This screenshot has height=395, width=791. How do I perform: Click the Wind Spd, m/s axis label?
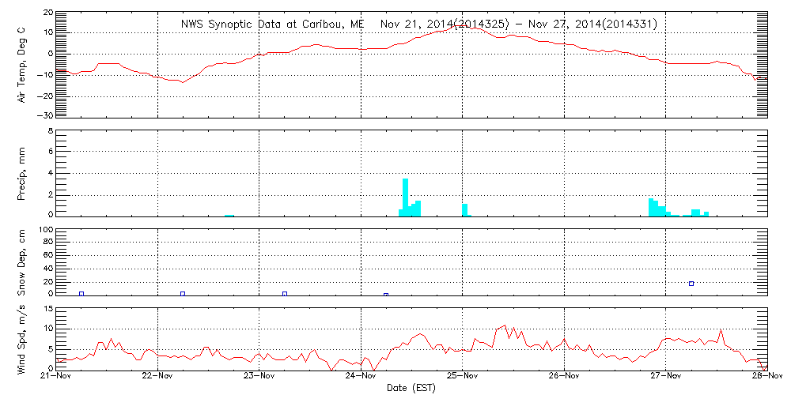(x=21, y=337)
